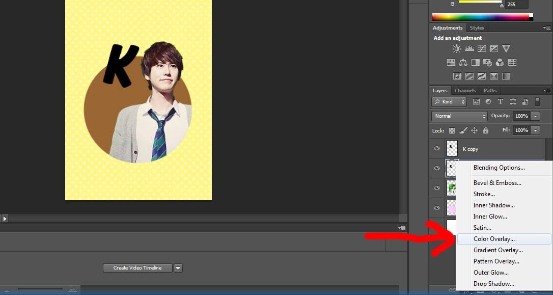
Task: Hide the person photo layer
Action: coord(437,187)
